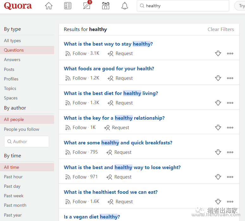Follow 'best way to stay healthy' question
Viewport: 245px width, 221px height.
tap(82, 54)
